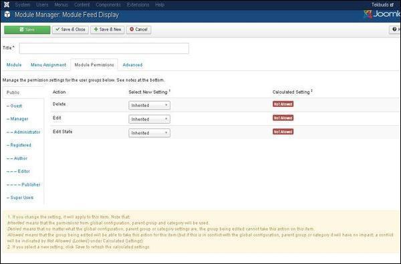401x264 pixels.
Task: Click the Not Allowed badge for Edit State
Action: (283, 132)
